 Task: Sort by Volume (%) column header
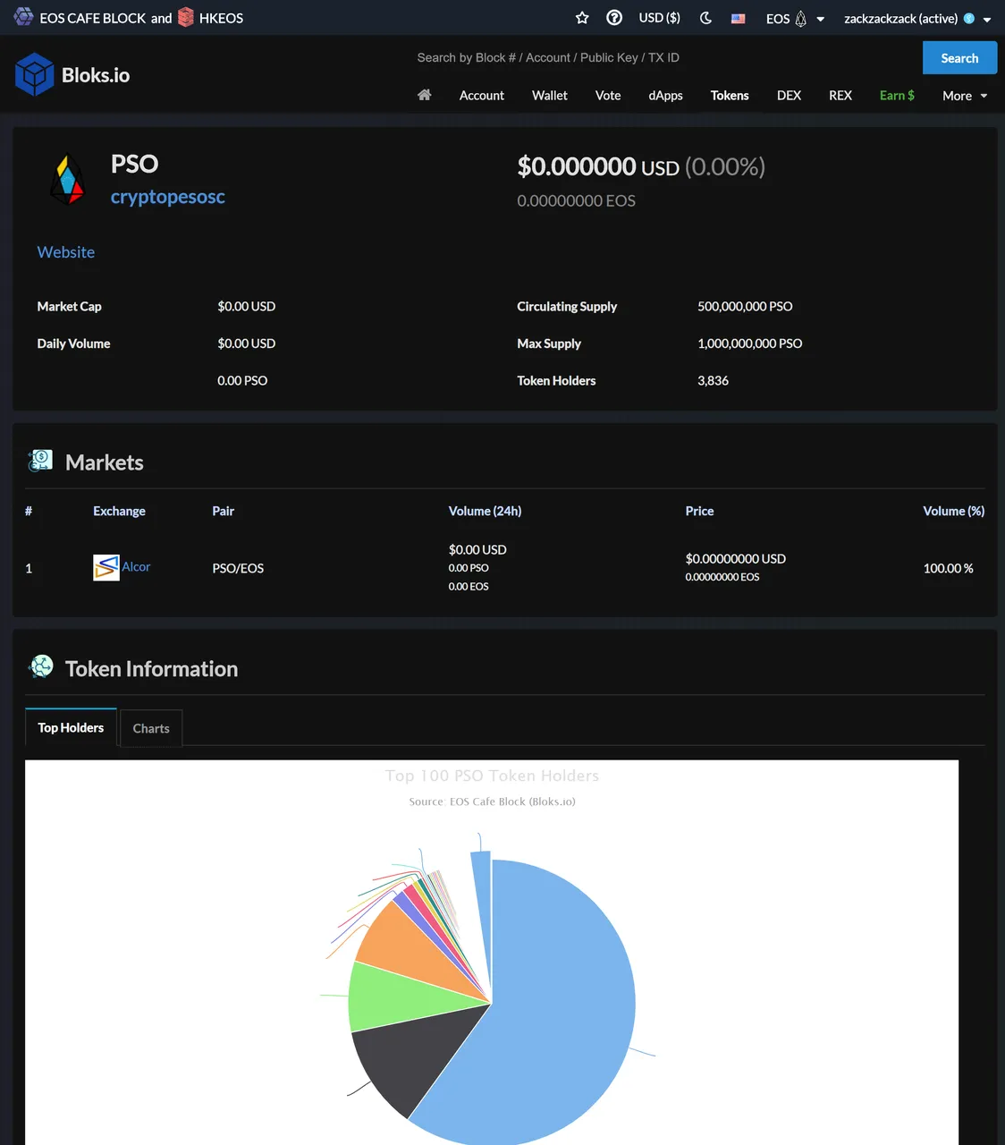953,511
